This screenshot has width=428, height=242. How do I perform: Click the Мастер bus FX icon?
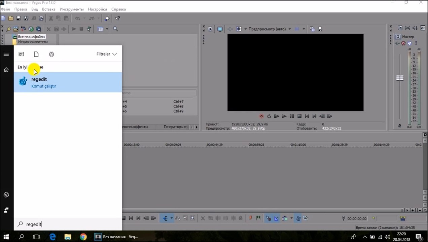[x=398, y=43]
